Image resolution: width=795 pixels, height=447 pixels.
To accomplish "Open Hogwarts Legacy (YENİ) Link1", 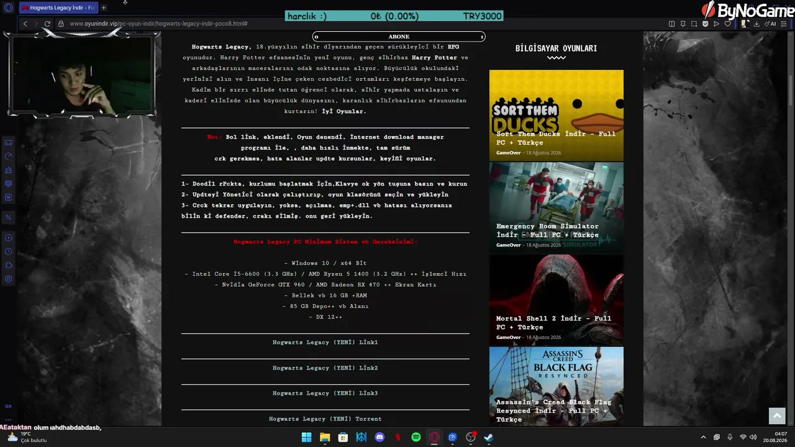I will coord(325,342).
